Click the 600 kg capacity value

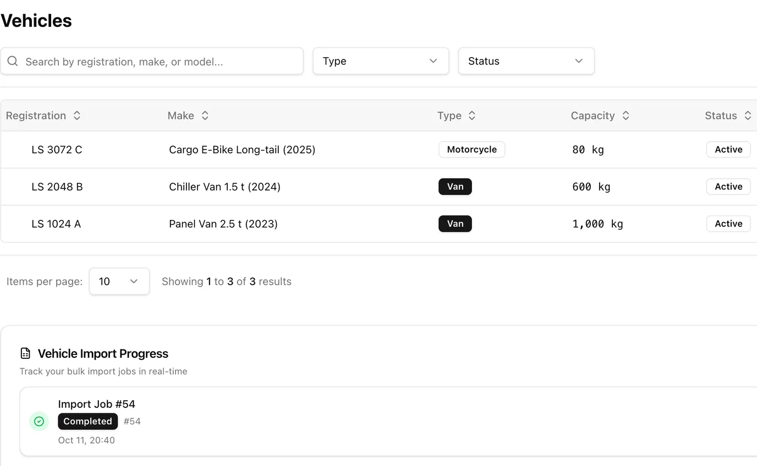[x=591, y=187]
